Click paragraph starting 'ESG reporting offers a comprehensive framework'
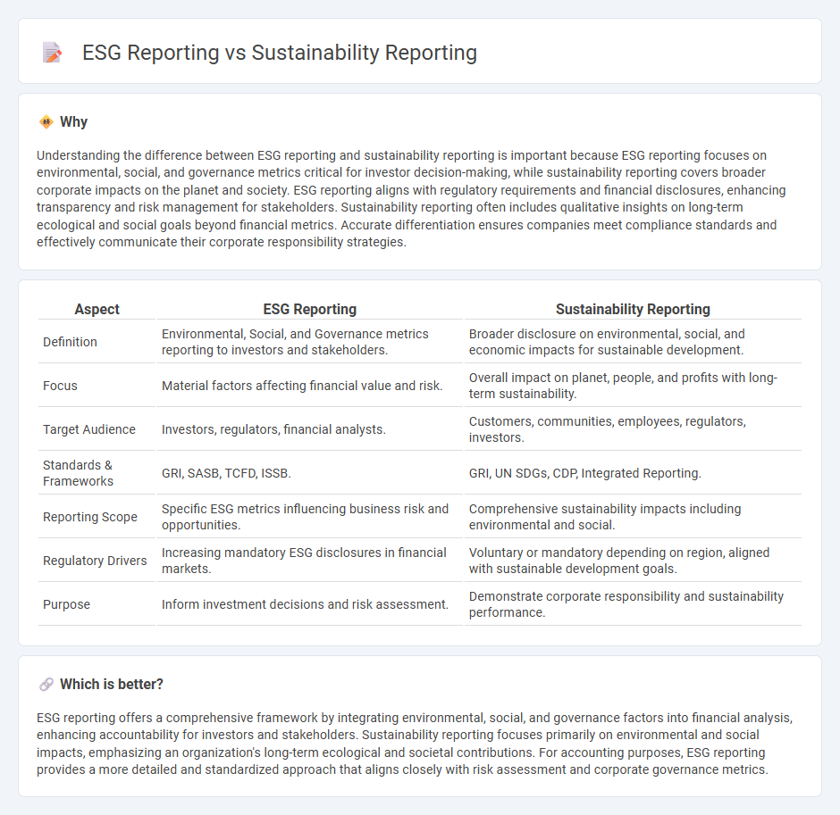This screenshot has height=815, width=840. (415, 744)
